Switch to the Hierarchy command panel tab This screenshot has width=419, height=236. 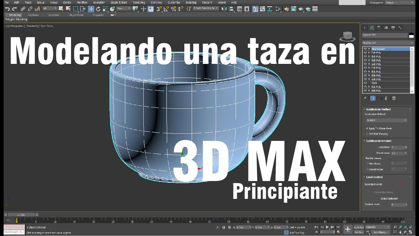tap(379, 28)
